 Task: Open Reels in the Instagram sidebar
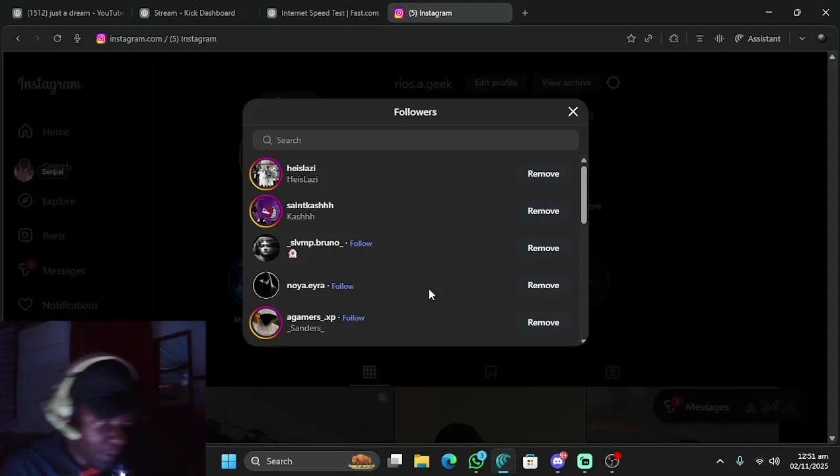click(x=42, y=235)
